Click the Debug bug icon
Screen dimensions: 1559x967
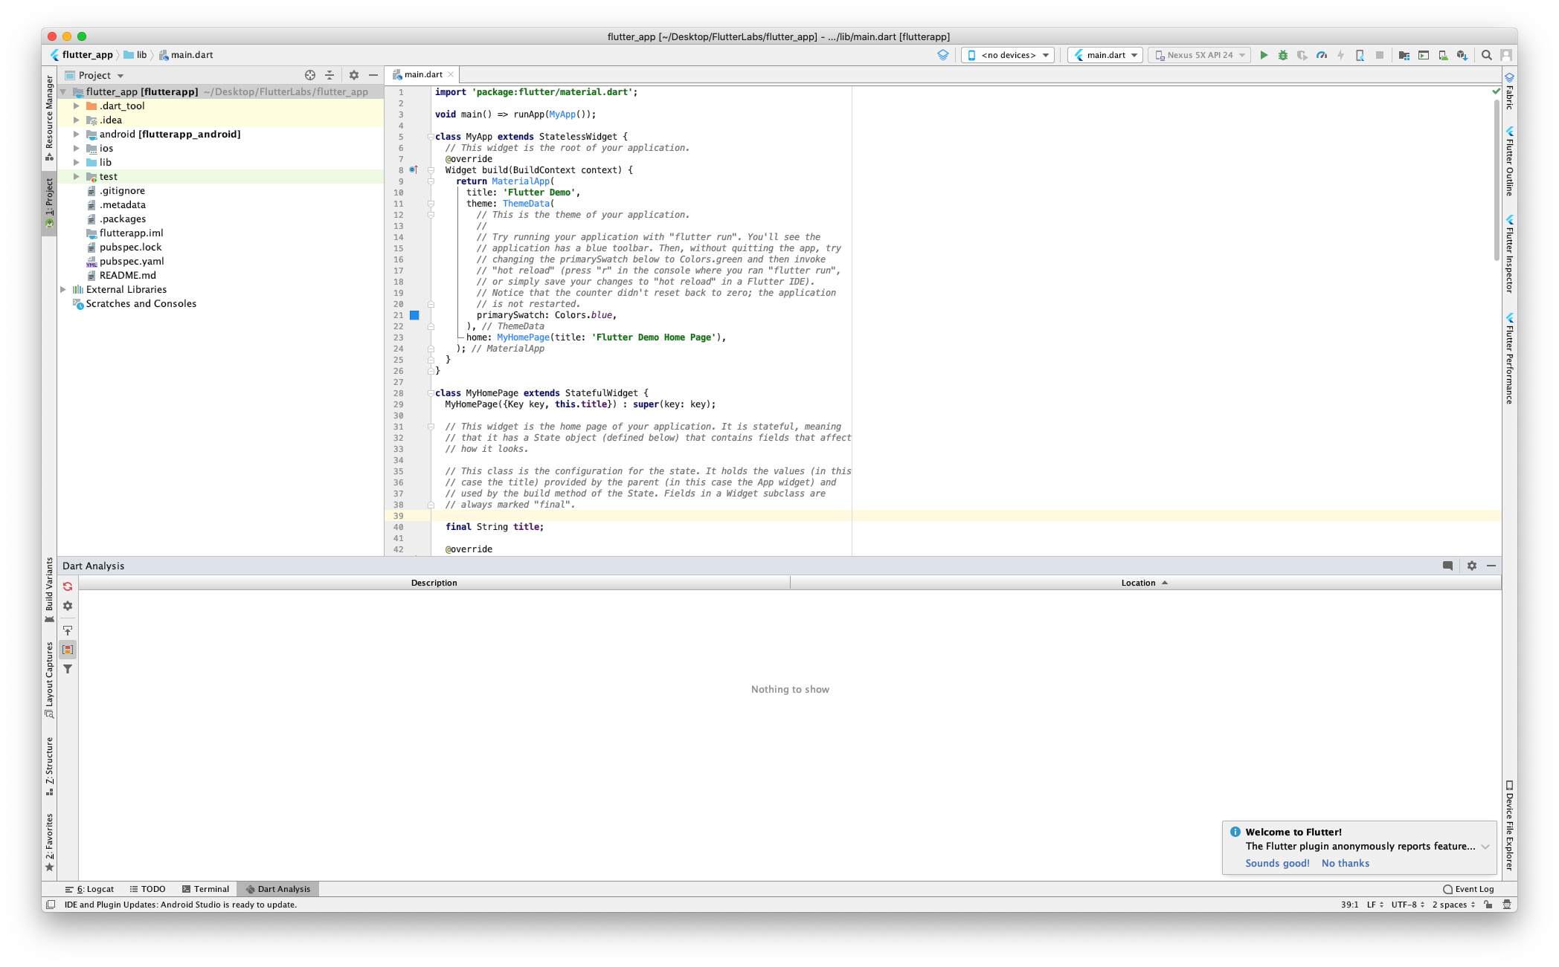click(1283, 55)
